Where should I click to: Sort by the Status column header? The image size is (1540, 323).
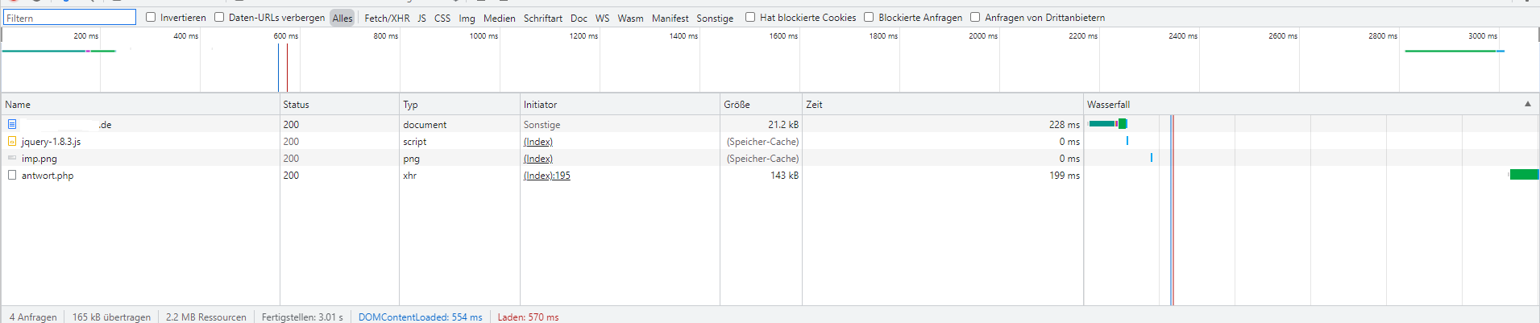click(x=296, y=105)
